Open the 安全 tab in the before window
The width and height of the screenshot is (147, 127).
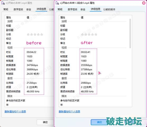point(29,9)
